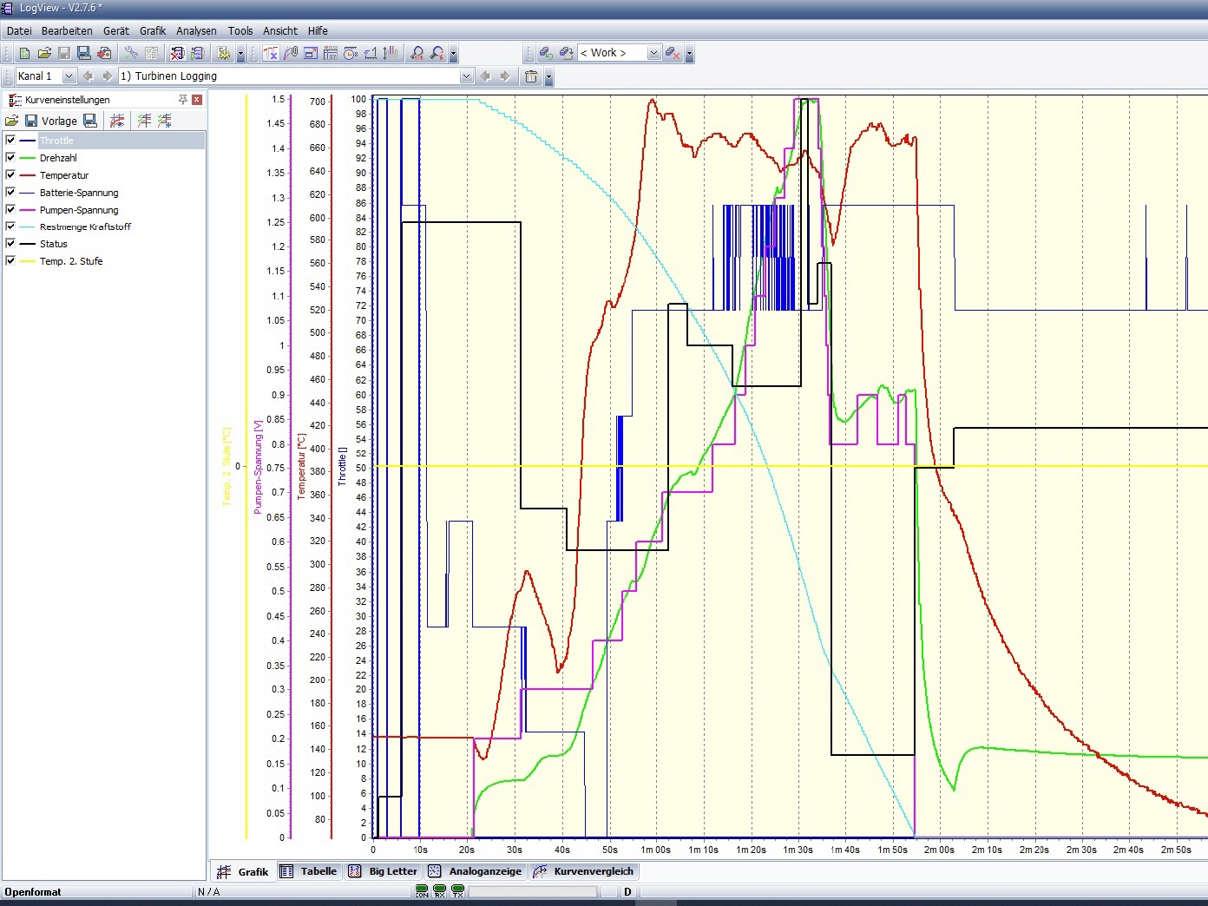Uncheck the Drehzahl curve checkbox
This screenshot has height=906, width=1208.
click(x=10, y=157)
